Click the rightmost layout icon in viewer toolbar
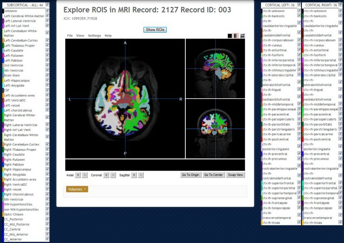 click(243, 36)
